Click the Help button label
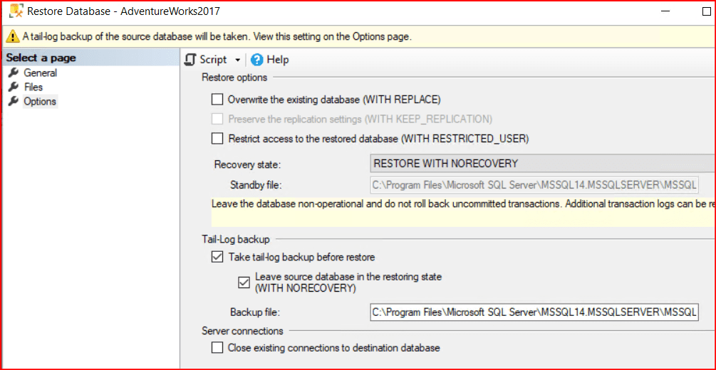This screenshot has width=716, height=370. 278,60
